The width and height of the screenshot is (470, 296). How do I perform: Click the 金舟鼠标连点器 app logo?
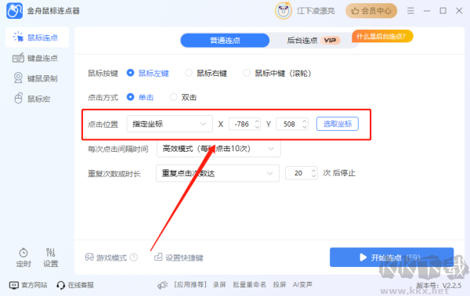coord(14,11)
